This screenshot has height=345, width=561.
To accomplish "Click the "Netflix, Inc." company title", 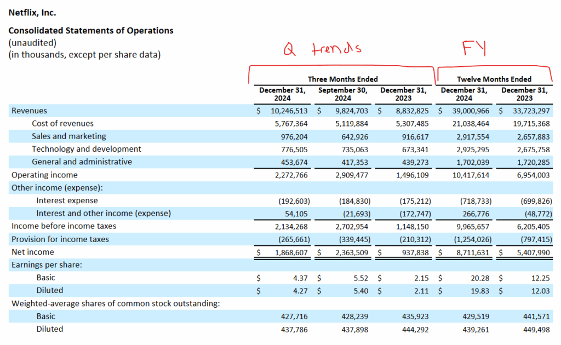I will (x=32, y=13).
